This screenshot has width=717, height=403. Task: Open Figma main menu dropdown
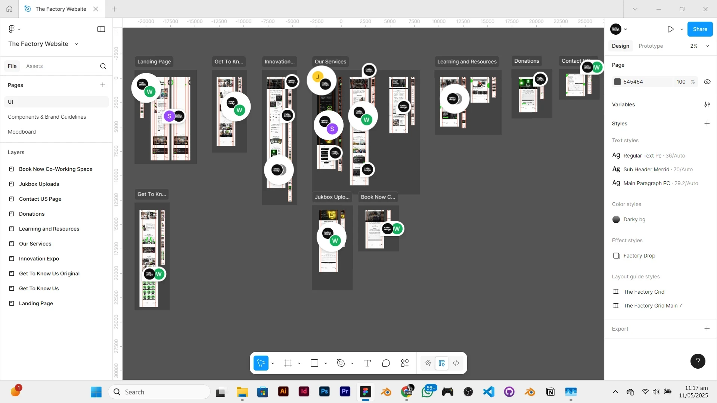tap(14, 29)
